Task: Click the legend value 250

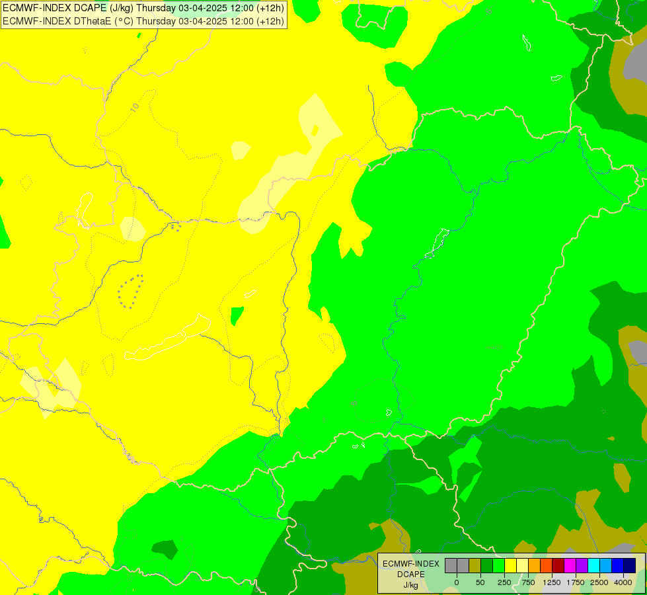Action: [x=504, y=582]
